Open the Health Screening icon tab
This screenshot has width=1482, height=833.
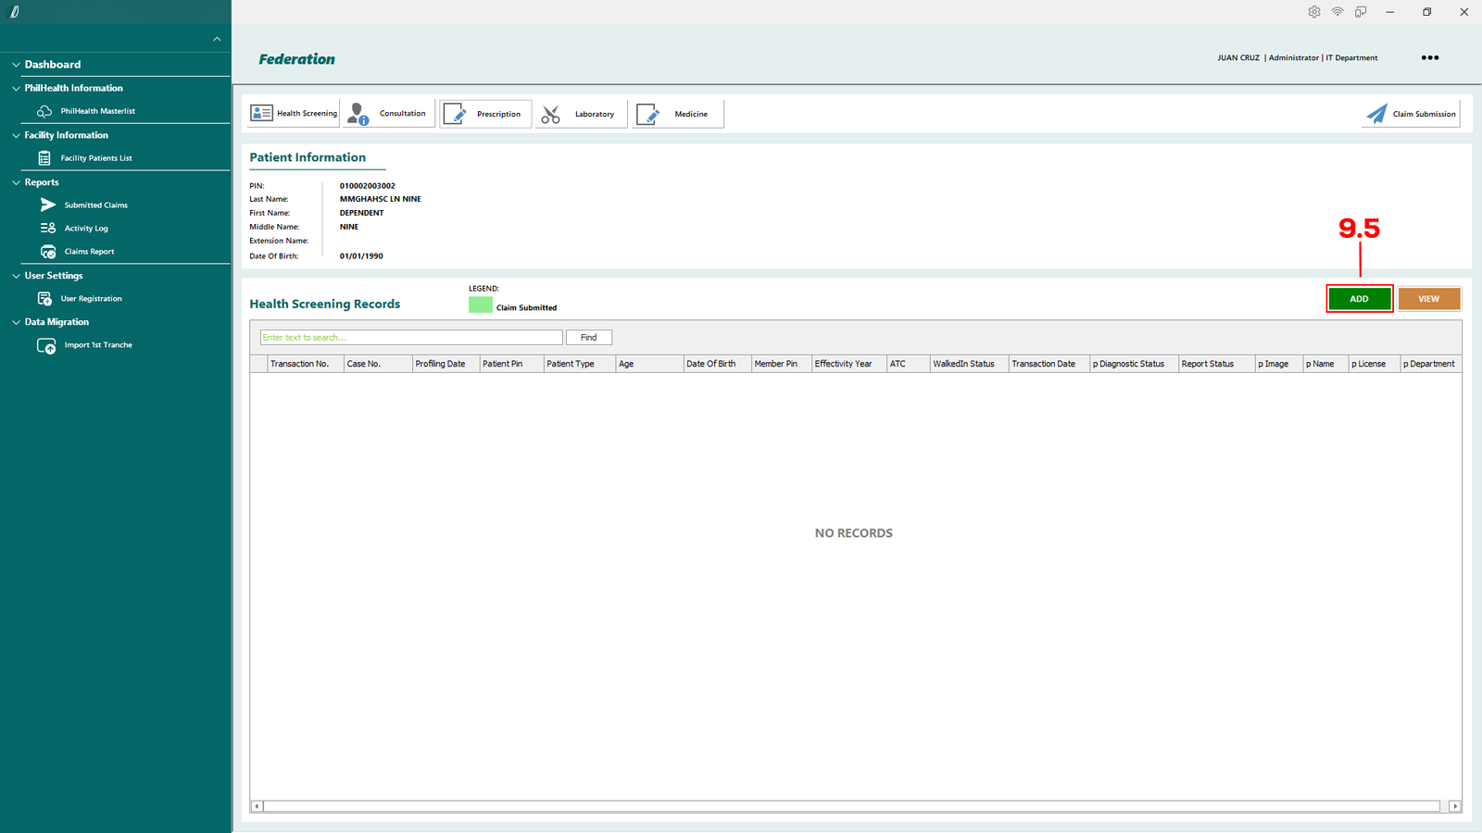pyautogui.click(x=262, y=113)
